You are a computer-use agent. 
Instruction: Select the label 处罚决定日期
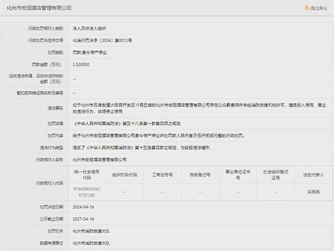pos(52,207)
